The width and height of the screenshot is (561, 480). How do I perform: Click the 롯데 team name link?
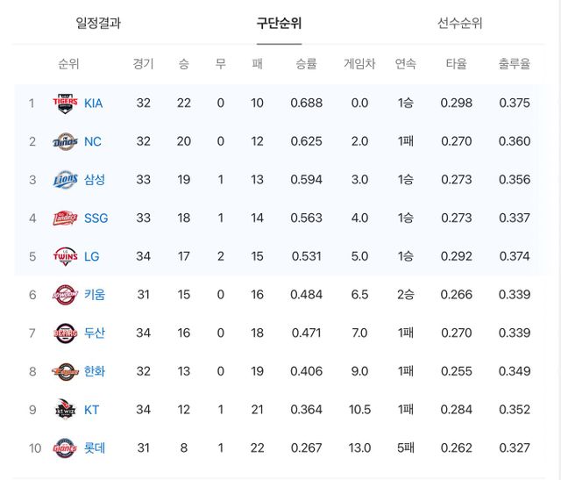point(95,448)
